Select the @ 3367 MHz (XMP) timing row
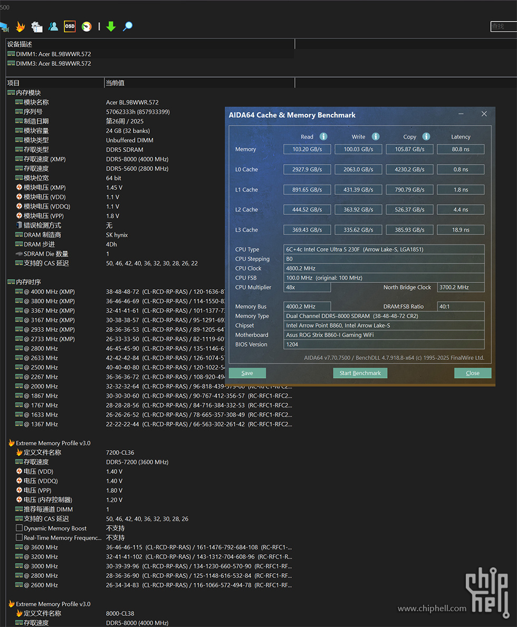Image resolution: width=517 pixels, height=627 pixels. click(x=119, y=311)
